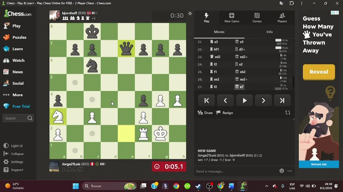The height and width of the screenshot is (192, 343).
Task: Open Steam from the taskbar
Action: (198, 186)
